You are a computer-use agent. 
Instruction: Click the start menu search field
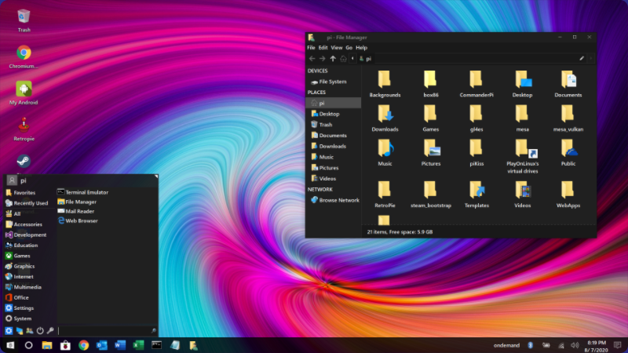tap(102, 331)
